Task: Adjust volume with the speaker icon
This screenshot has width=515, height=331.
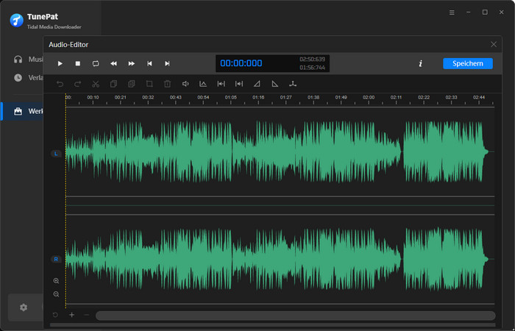Action: click(185, 84)
